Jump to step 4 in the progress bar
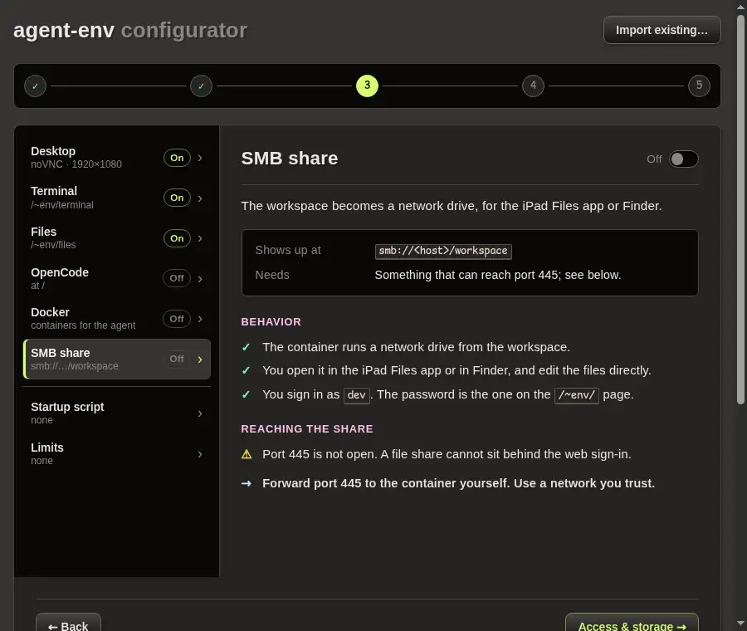The image size is (747, 631). (533, 86)
